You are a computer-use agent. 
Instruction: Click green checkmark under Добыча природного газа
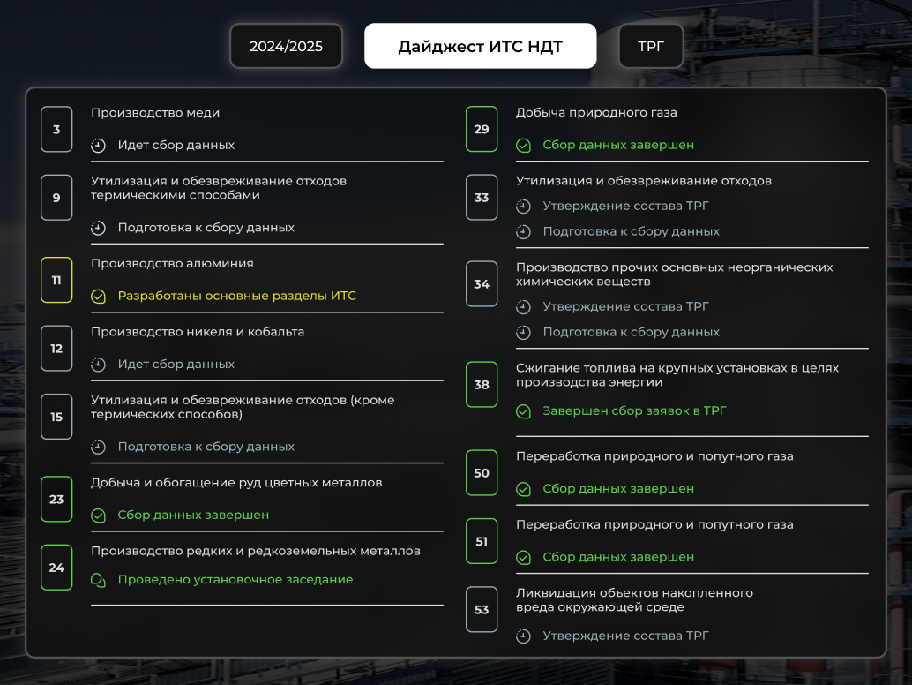pyautogui.click(x=523, y=146)
